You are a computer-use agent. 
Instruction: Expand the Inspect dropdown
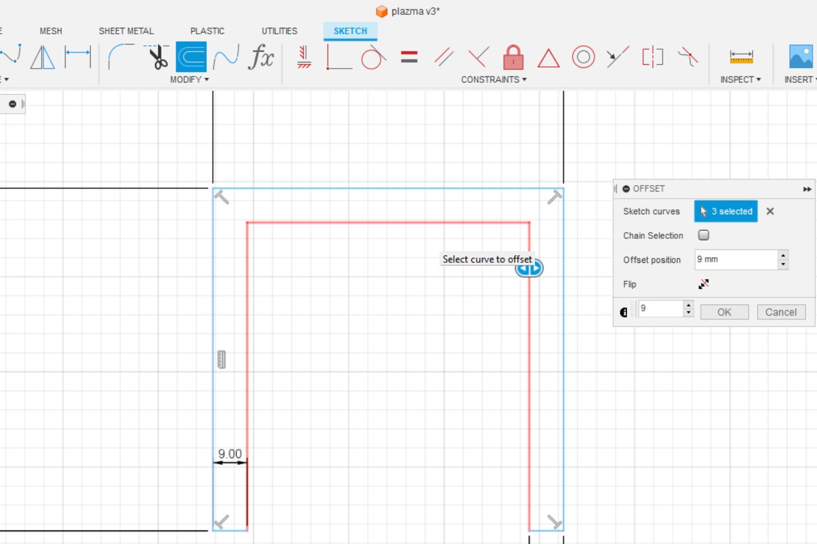pos(741,80)
